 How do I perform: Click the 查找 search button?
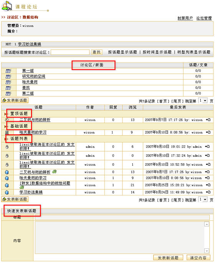[97, 52]
